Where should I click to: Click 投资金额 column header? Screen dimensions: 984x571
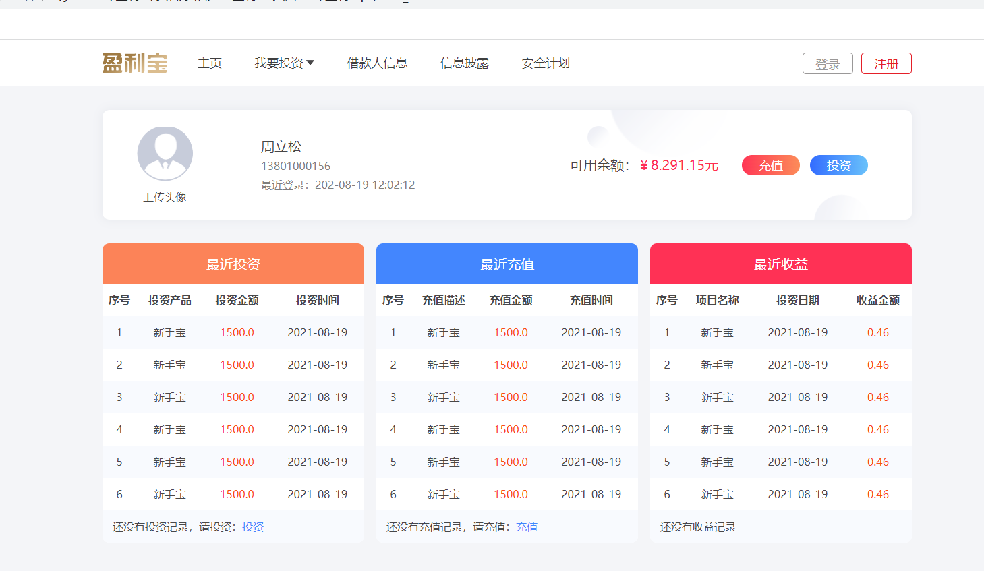[237, 300]
